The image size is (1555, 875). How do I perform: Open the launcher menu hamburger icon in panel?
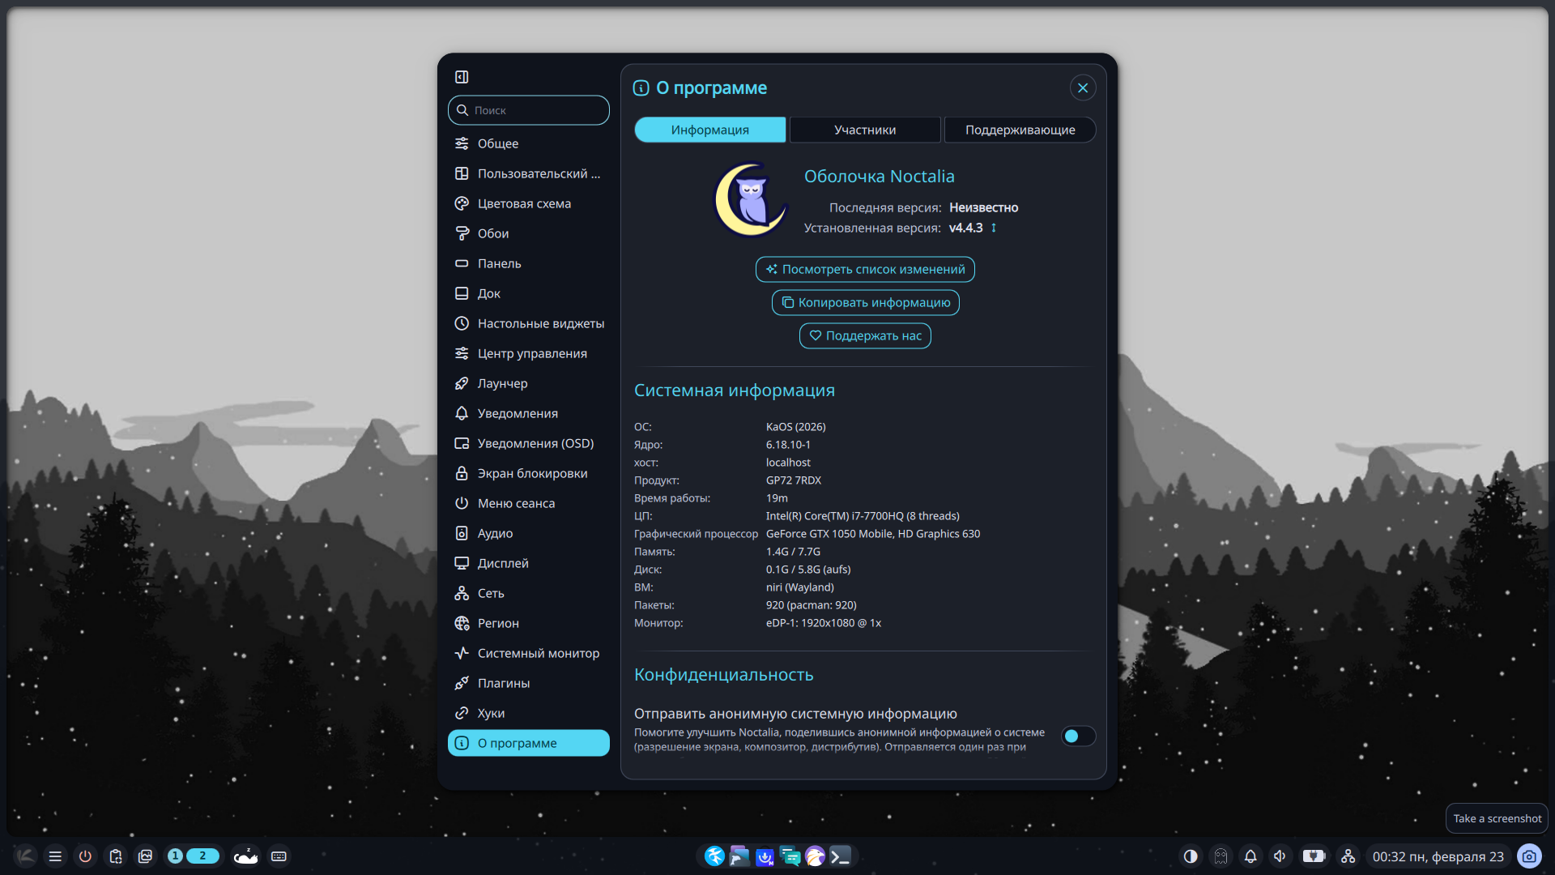point(55,856)
